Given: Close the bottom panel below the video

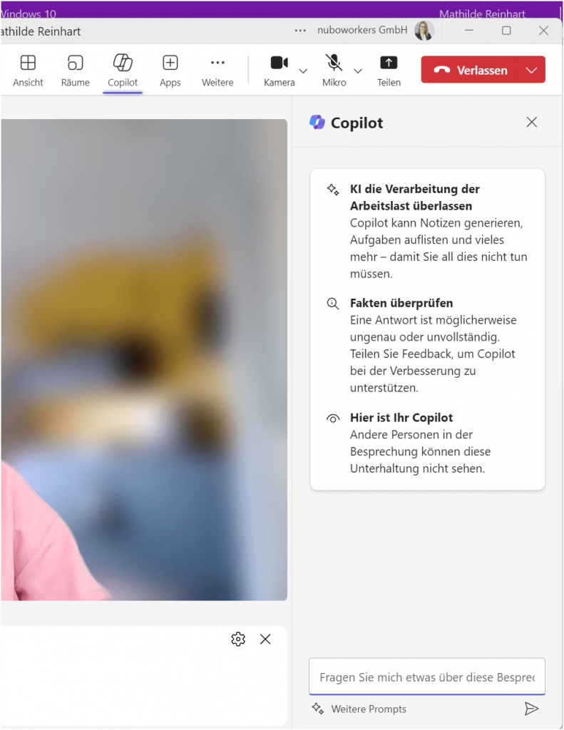Looking at the screenshot, I should 265,639.
